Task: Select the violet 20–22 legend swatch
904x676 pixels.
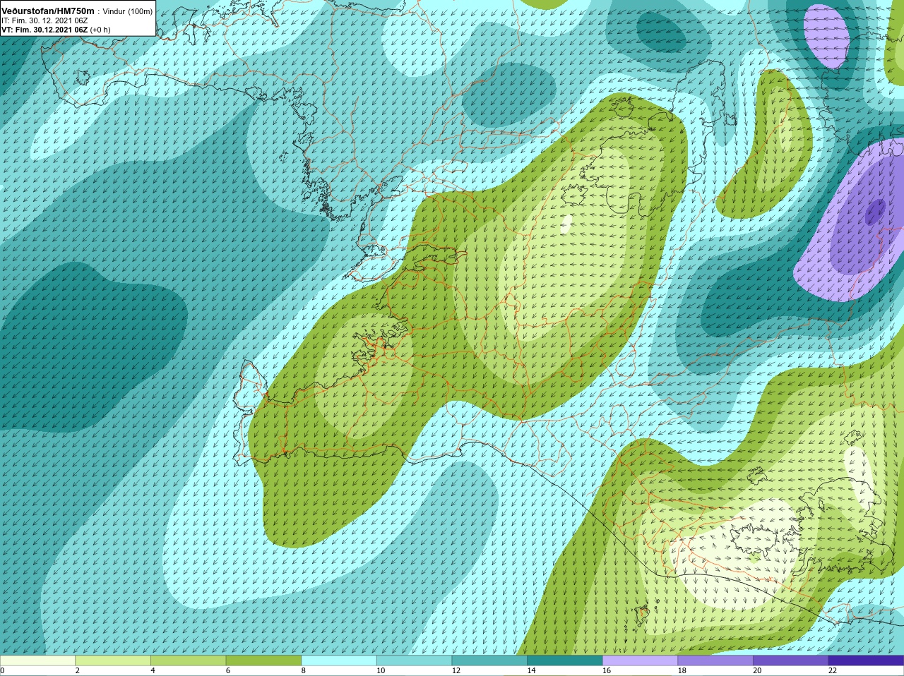Action: click(791, 660)
